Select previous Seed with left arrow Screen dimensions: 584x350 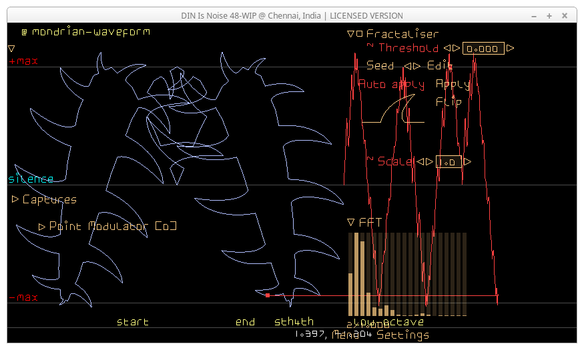tap(407, 66)
